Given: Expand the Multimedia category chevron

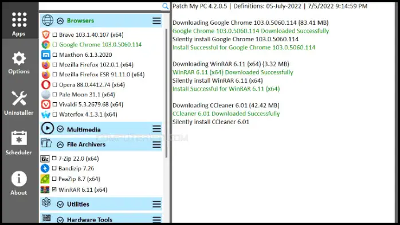Looking at the screenshot, I should [x=60, y=129].
